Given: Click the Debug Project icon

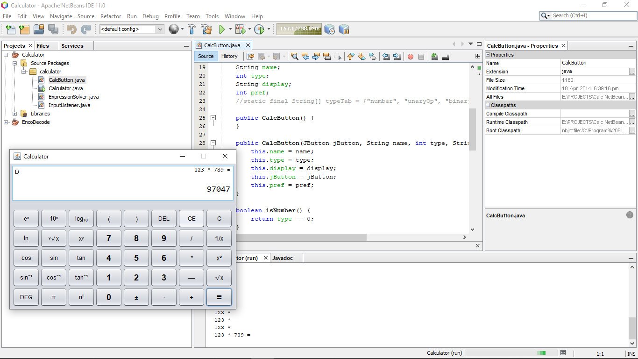Looking at the screenshot, I should point(240,29).
